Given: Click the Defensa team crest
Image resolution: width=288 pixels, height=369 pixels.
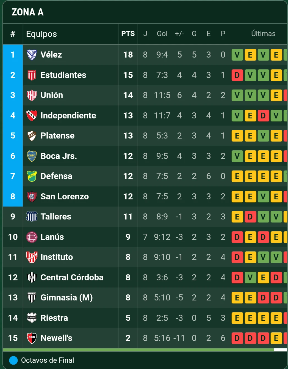Looking at the screenshot, I should tap(32, 176).
